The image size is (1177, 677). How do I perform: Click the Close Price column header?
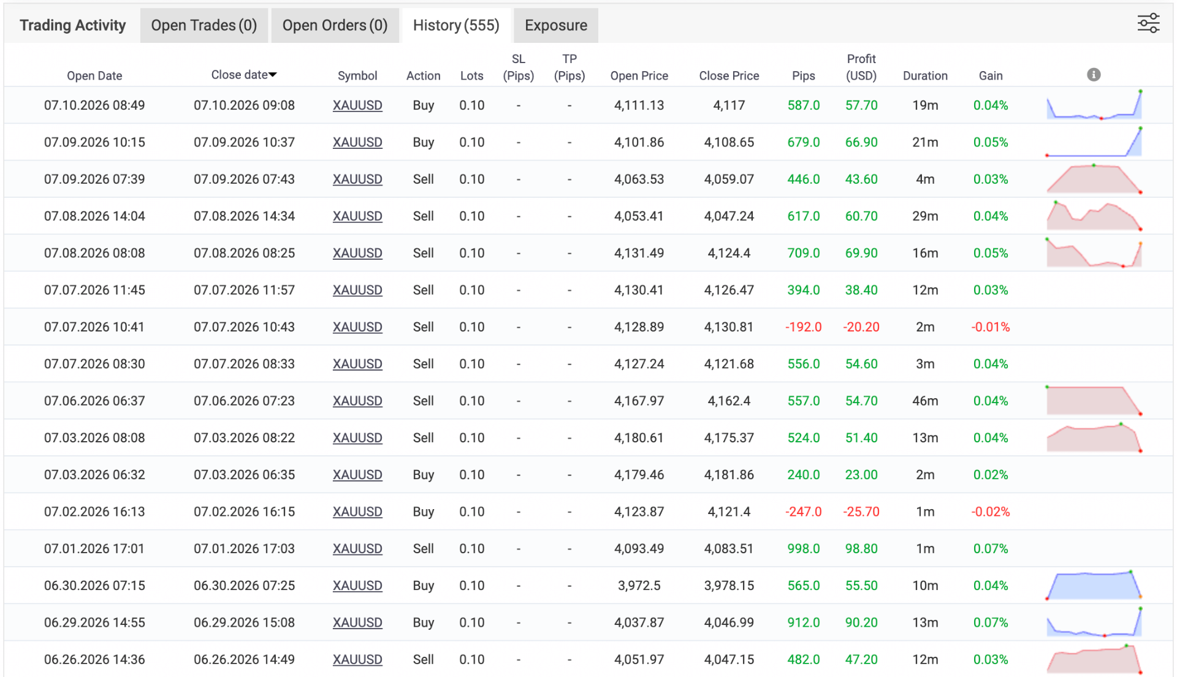pyautogui.click(x=729, y=76)
